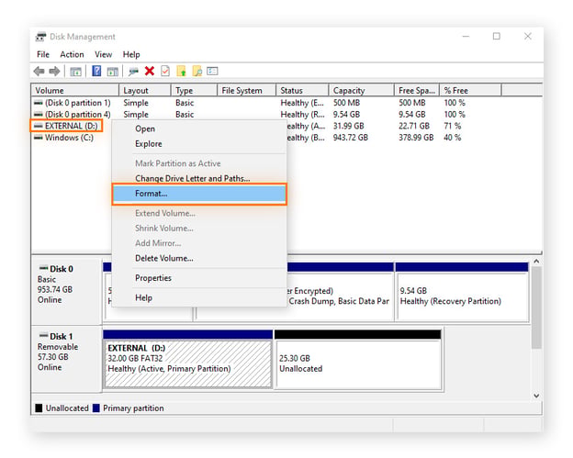Click the 22.71 GB free space cell
This screenshot has height=458, width=573.
coord(413,126)
